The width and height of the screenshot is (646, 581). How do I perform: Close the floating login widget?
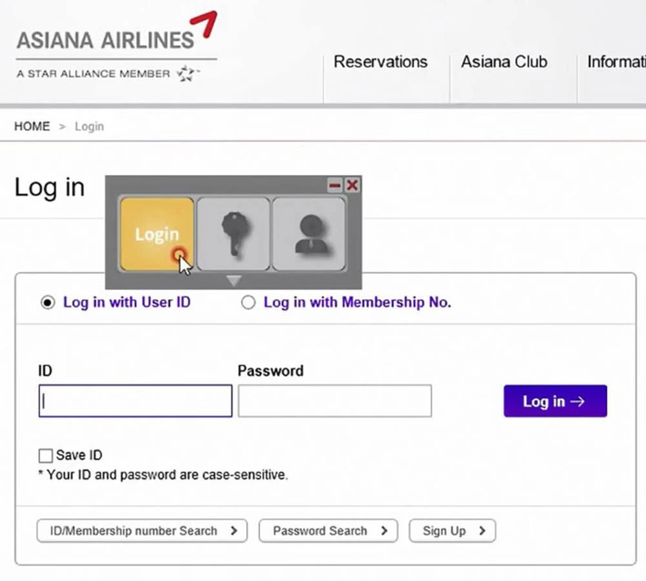click(352, 186)
